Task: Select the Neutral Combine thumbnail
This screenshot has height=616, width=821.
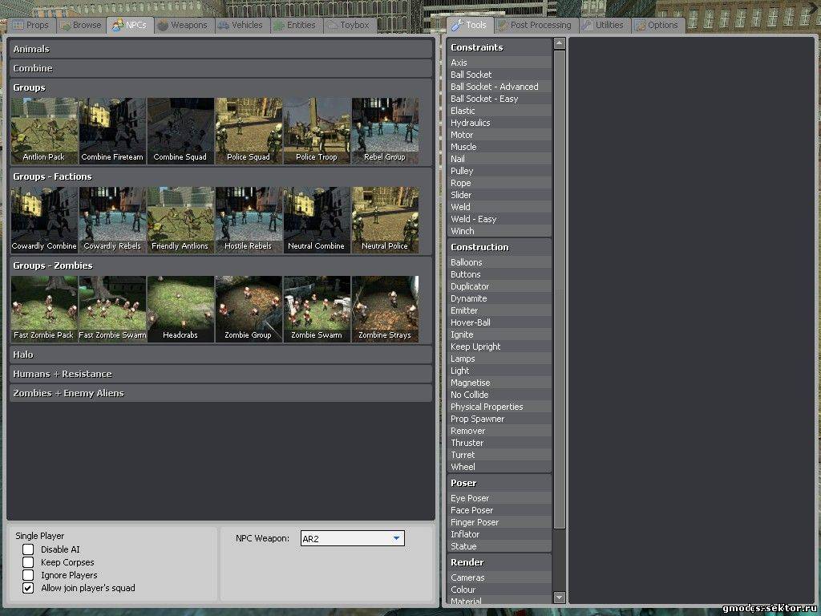Action: tap(317, 220)
